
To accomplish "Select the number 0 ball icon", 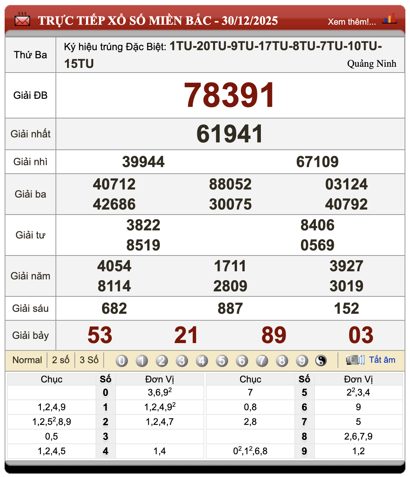I will [122, 360].
